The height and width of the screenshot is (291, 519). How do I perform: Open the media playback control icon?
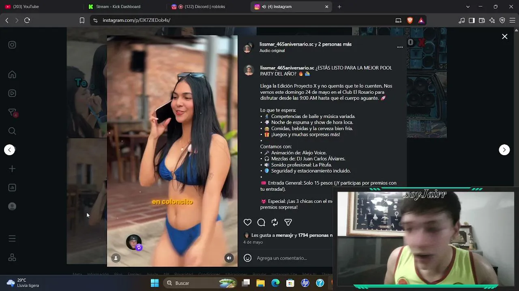462,20
